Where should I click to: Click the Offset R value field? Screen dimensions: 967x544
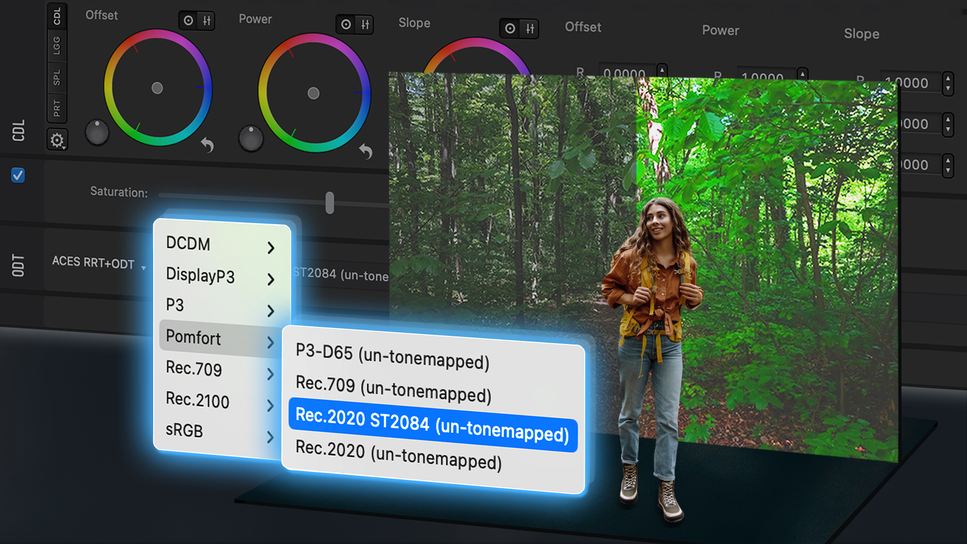tap(627, 70)
